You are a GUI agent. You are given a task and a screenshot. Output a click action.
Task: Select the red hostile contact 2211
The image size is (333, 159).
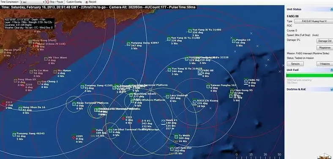[x=123, y=119]
